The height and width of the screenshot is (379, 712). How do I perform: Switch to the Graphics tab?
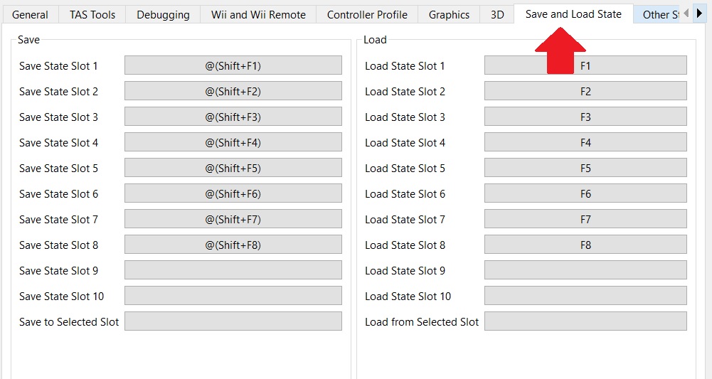tap(449, 14)
